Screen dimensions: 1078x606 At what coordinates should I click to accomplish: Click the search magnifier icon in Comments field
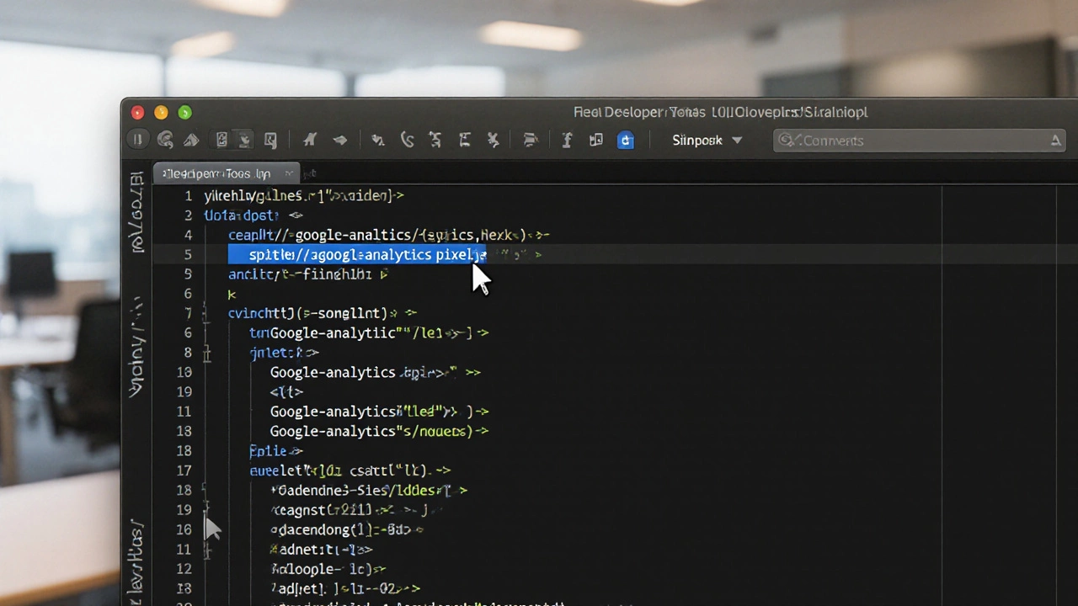(787, 141)
